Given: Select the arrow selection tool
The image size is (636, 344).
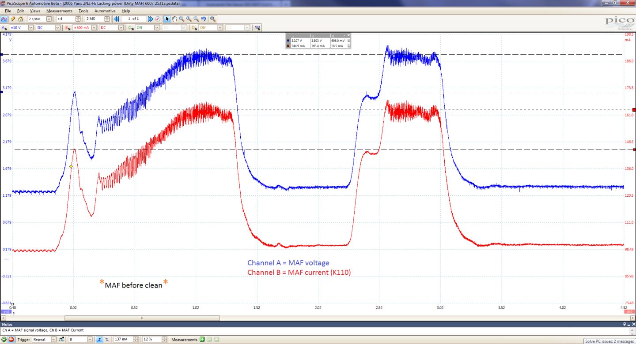Looking at the screenshot, I should (167, 19).
